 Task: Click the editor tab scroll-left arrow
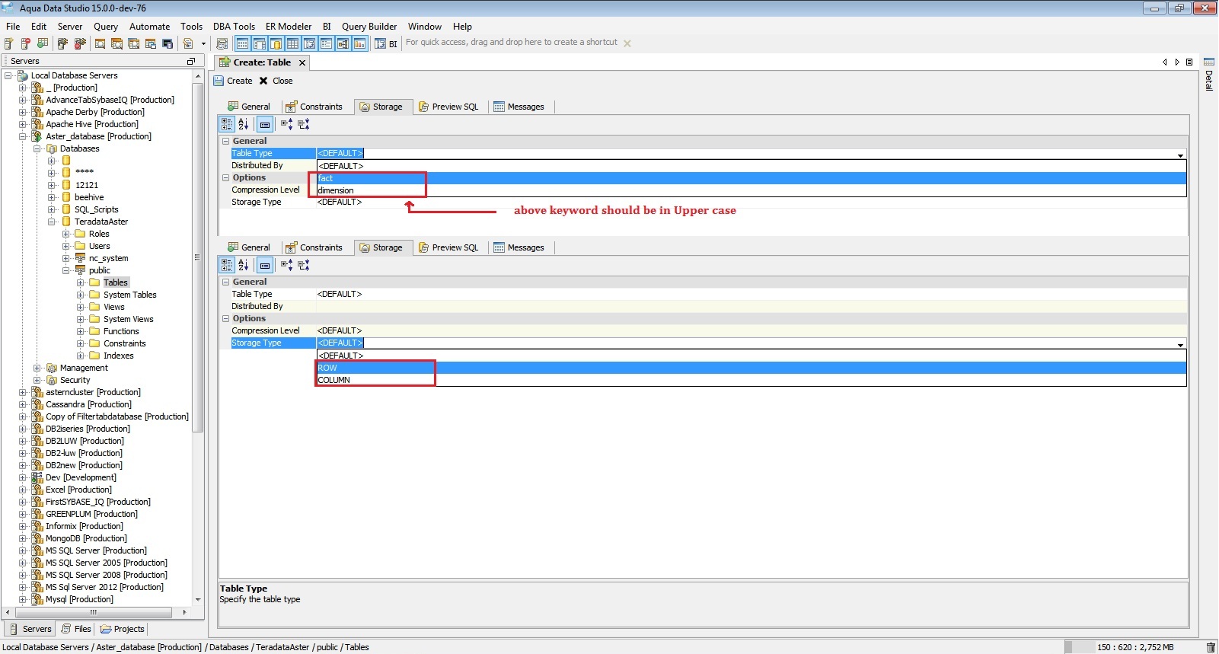(x=1164, y=62)
